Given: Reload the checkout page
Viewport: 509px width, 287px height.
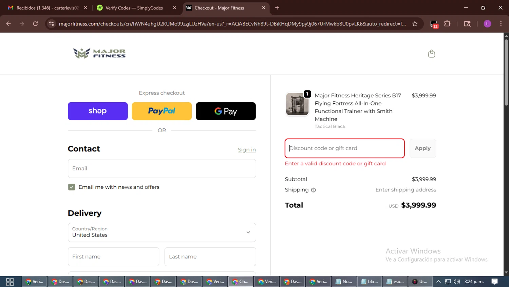Looking at the screenshot, I should [35, 24].
